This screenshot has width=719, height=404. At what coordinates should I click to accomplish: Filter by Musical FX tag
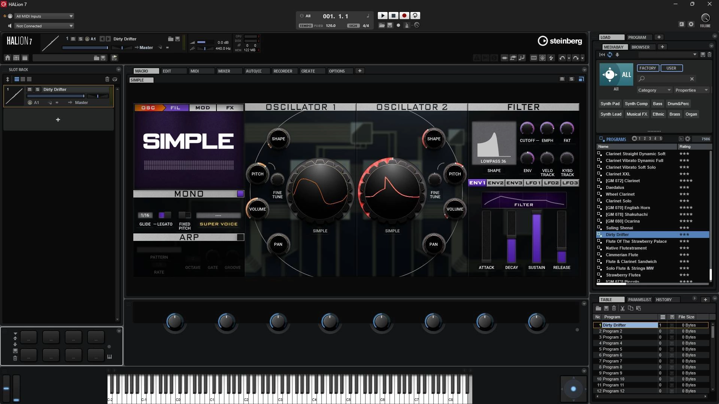point(637,114)
